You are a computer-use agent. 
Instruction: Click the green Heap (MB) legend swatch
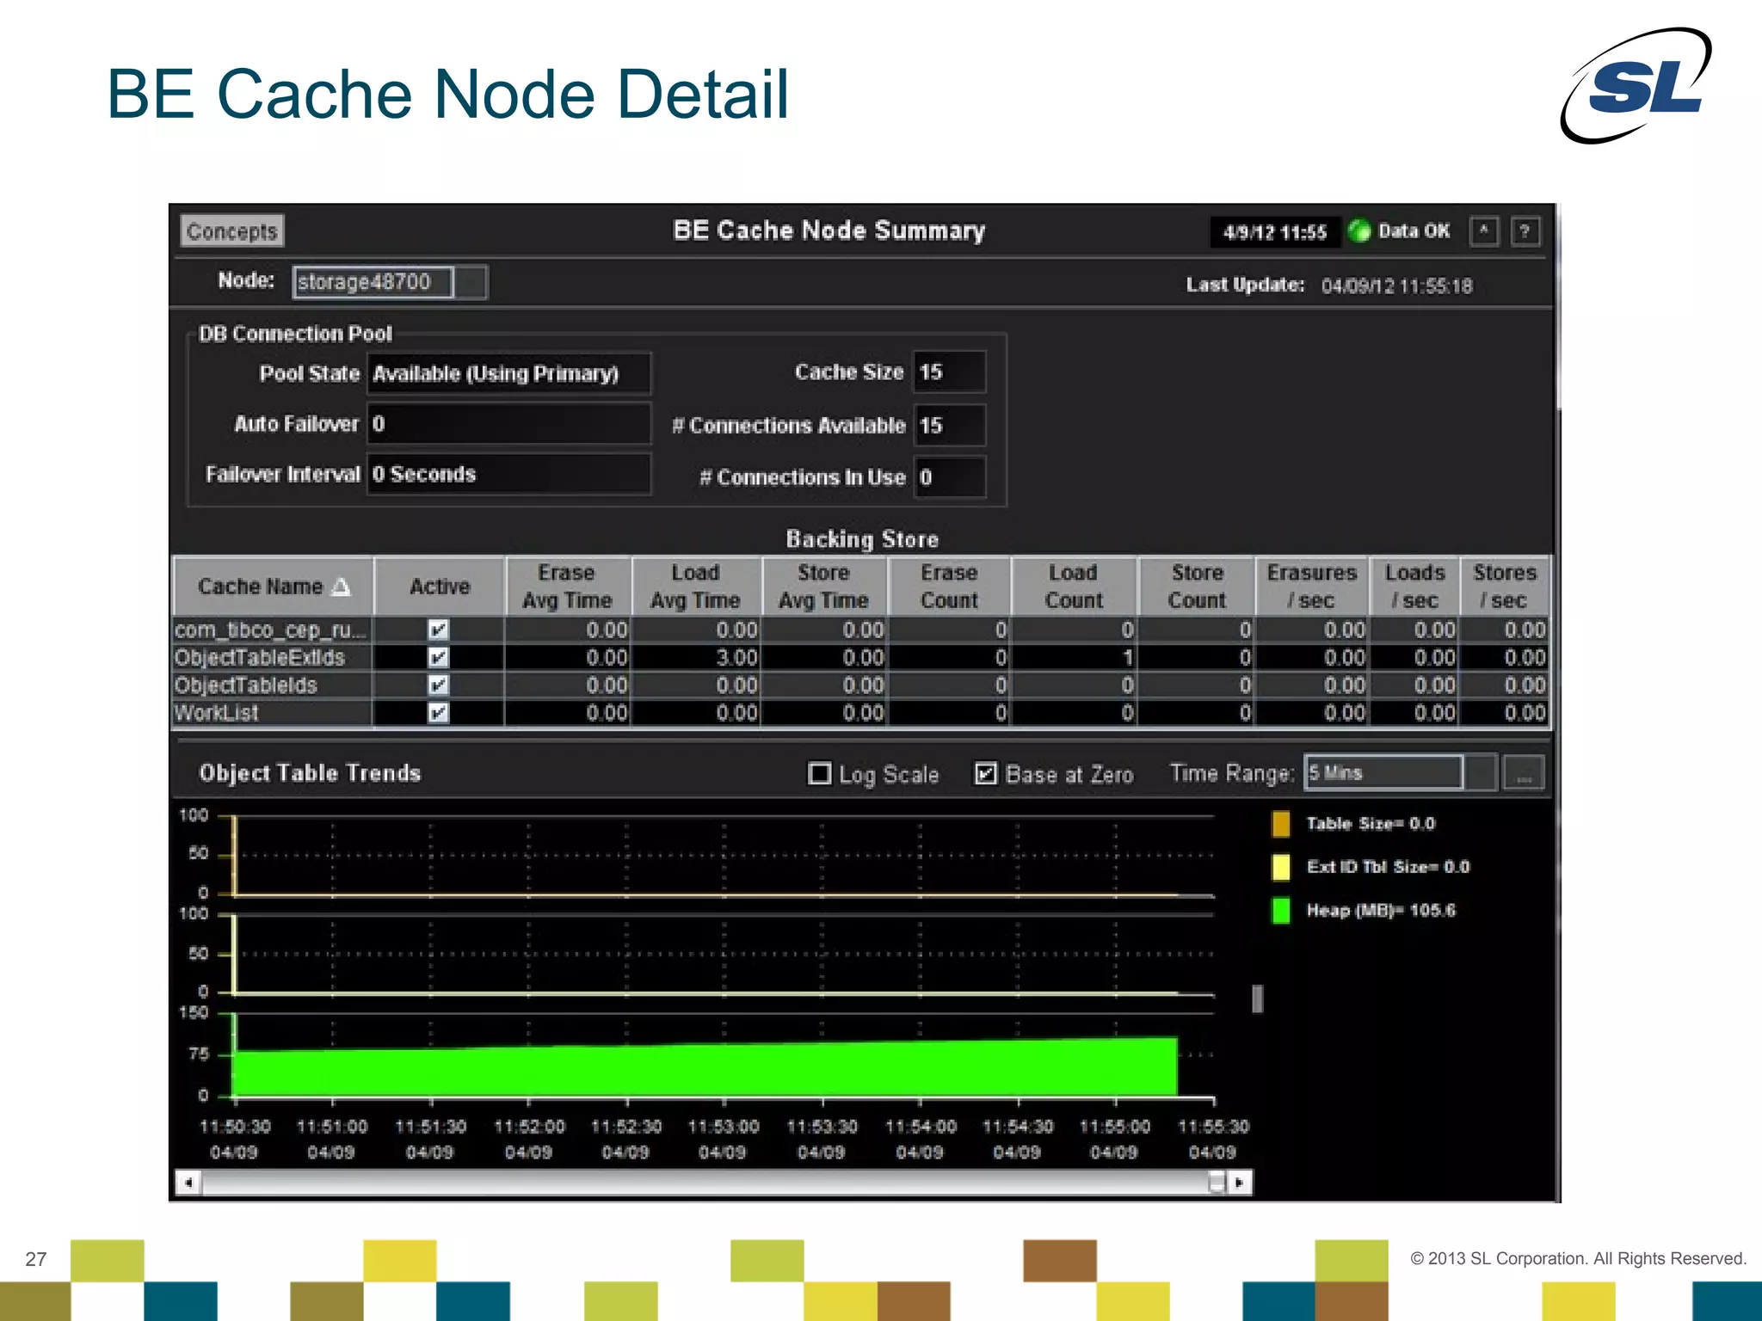(x=1281, y=911)
